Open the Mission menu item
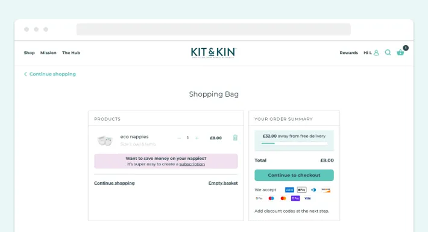428x232 pixels. click(48, 53)
